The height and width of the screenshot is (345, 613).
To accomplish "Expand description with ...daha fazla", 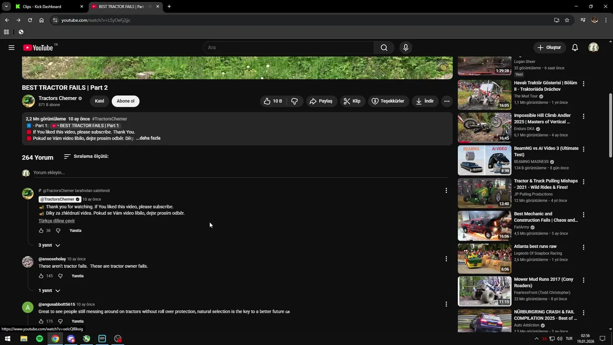I will click(148, 138).
